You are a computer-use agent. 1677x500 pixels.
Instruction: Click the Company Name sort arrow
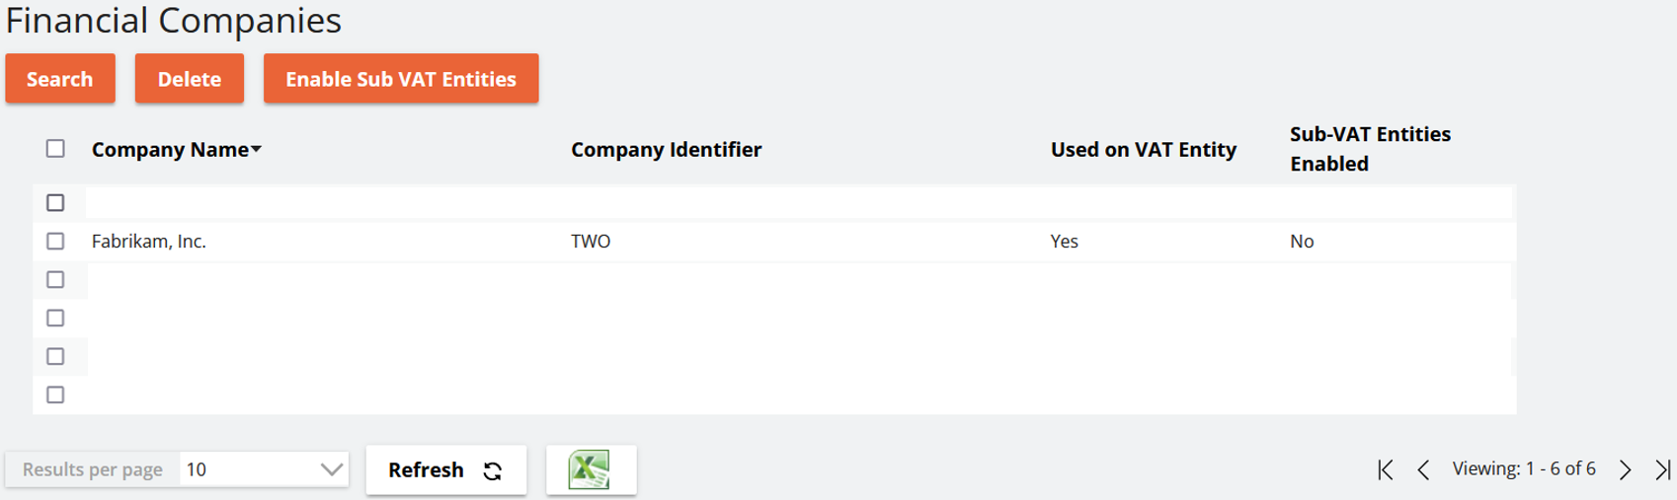[257, 150]
